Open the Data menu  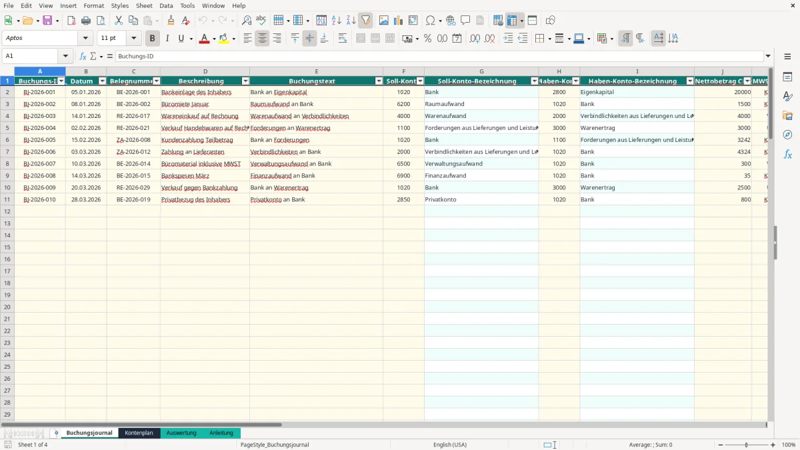coord(166,5)
